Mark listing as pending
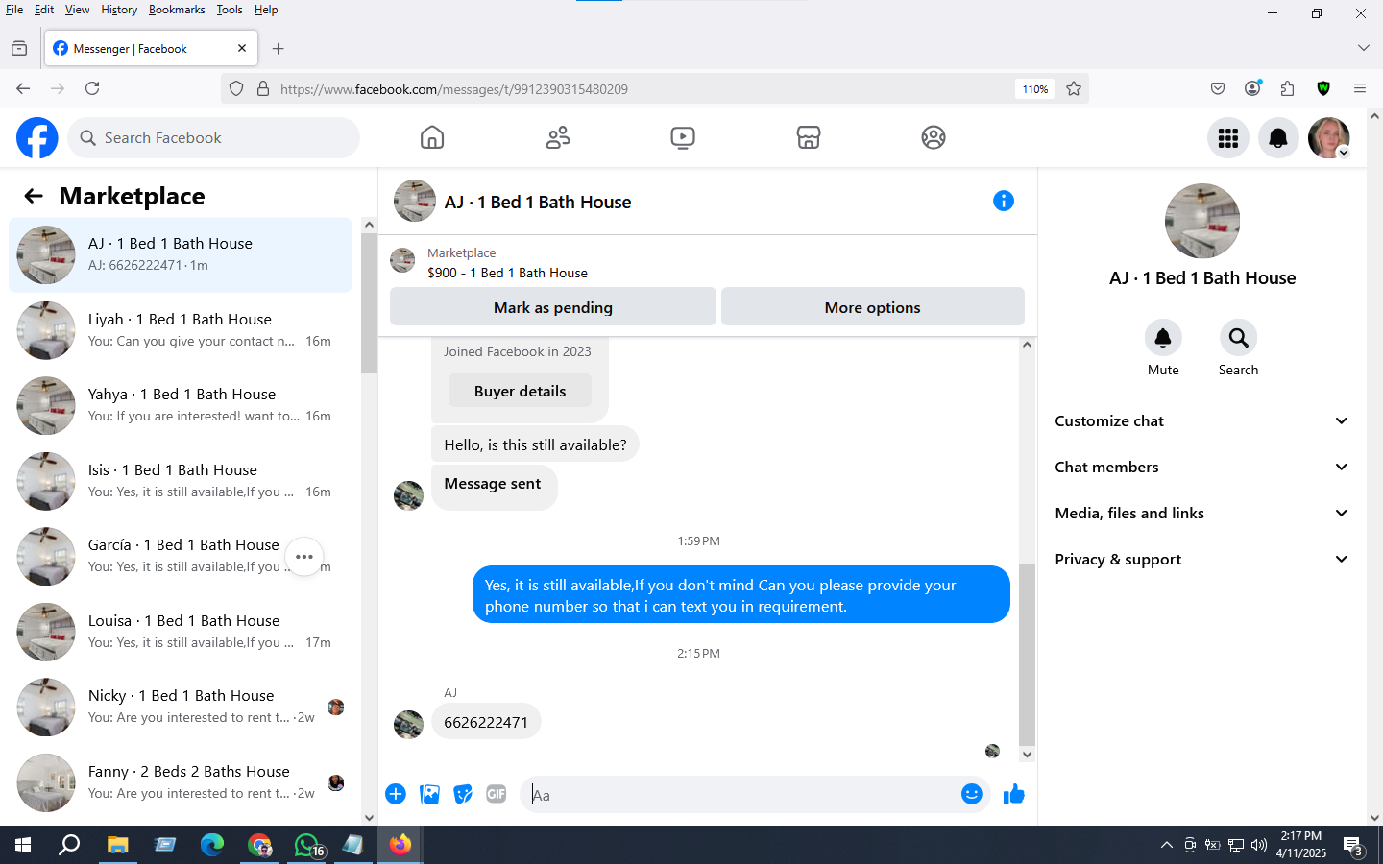The width and height of the screenshot is (1383, 864). (553, 307)
